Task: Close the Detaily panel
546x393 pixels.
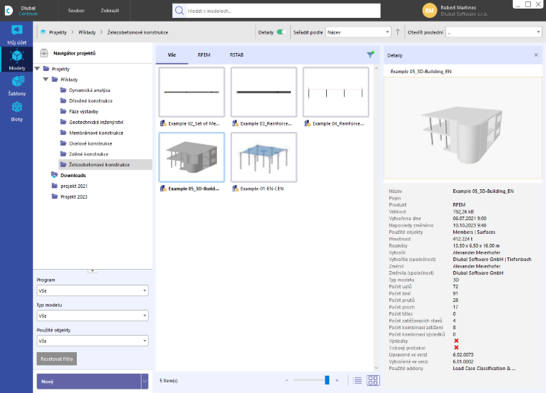Action: coord(536,55)
